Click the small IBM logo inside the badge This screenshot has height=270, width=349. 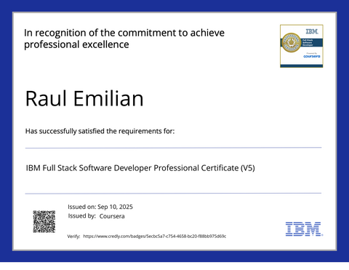point(312,31)
